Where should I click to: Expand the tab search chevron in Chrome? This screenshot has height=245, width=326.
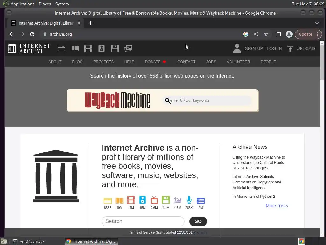tap(317, 23)
